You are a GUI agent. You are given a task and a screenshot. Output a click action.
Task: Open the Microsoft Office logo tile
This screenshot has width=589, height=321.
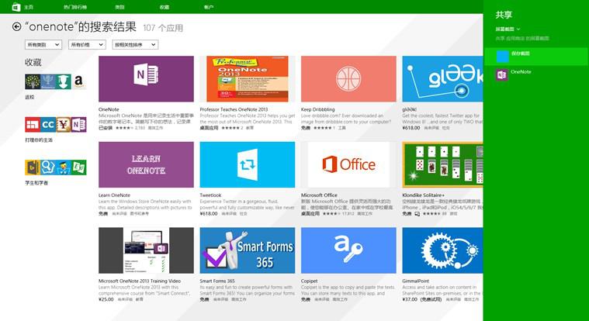pos(348,164)
